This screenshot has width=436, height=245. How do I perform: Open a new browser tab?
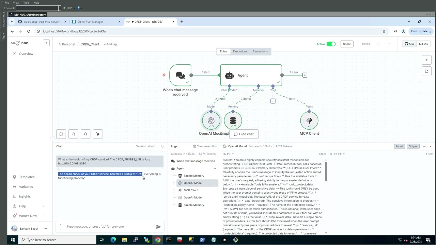pyautogui.click(x=182, y=22)
